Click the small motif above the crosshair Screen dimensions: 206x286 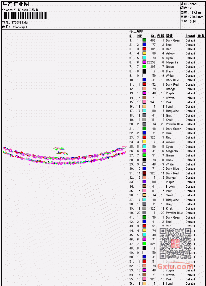pyautogui.click(x=59, y=149)
